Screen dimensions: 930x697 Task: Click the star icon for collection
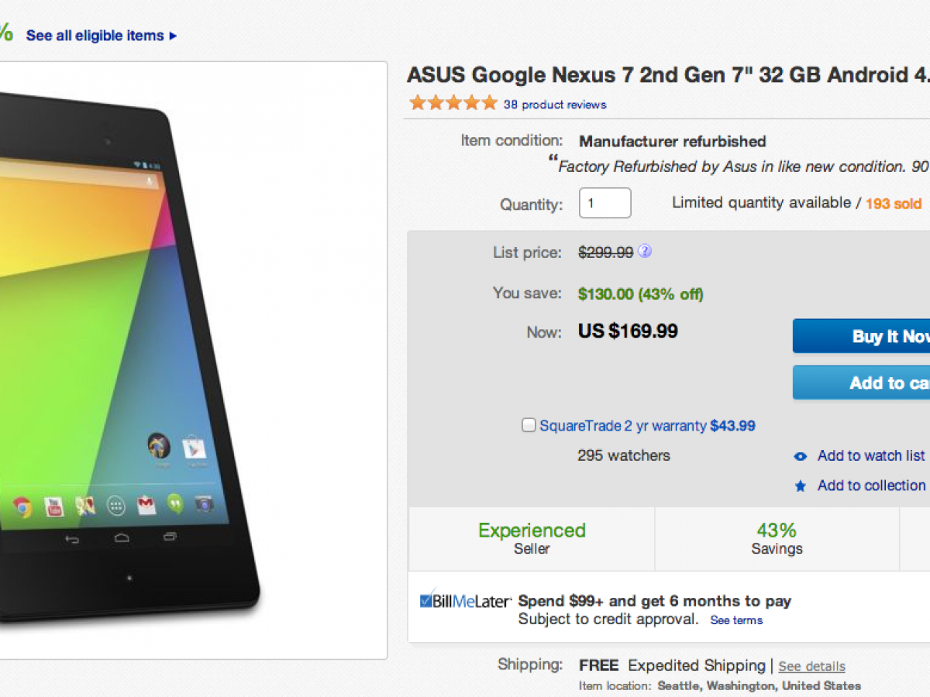[x=801, y=486]
